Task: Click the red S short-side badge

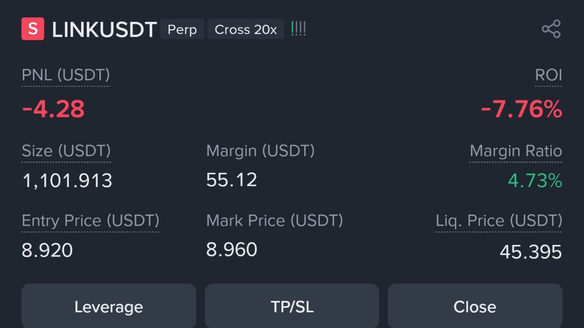Action: click(x=33, y=29)
